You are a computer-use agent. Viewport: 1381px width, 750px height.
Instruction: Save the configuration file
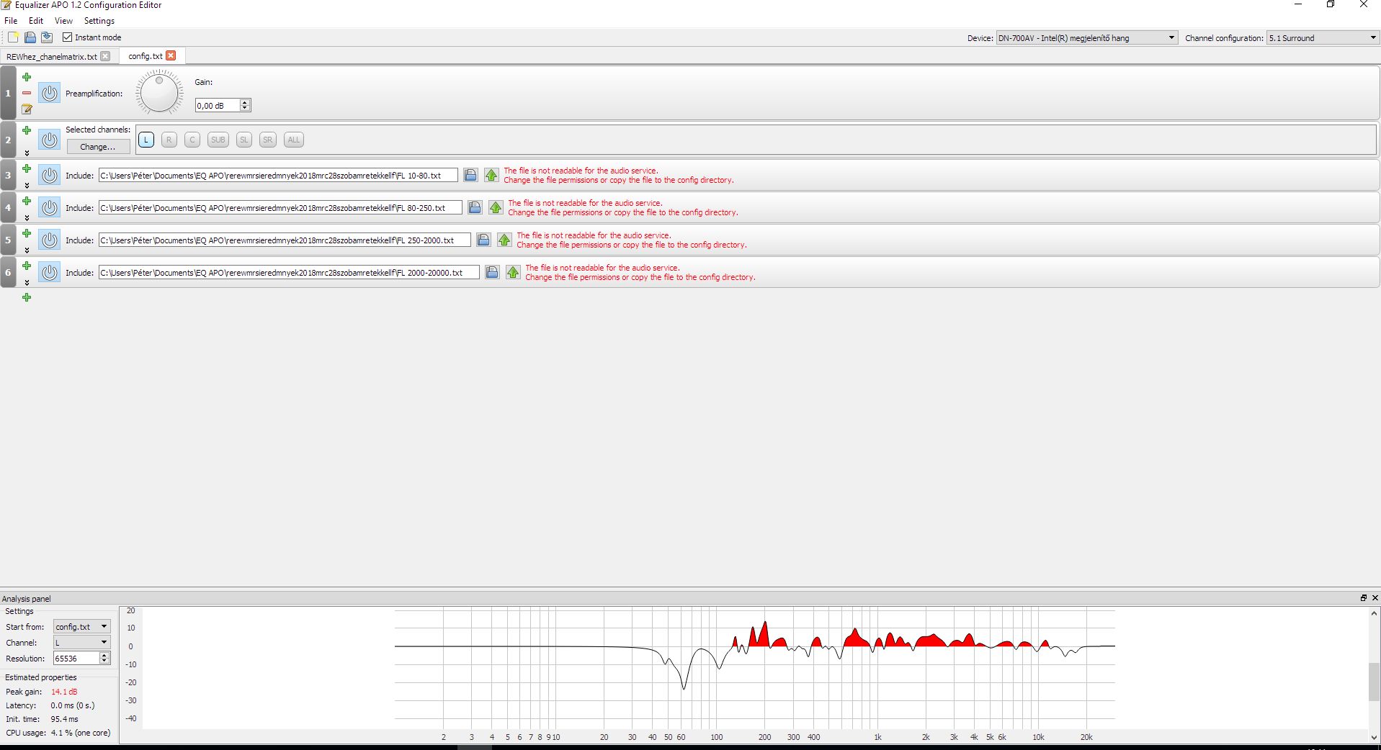coord(47,37)
